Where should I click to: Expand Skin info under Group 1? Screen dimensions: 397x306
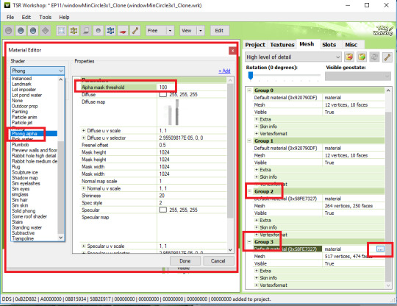point(257,177)
